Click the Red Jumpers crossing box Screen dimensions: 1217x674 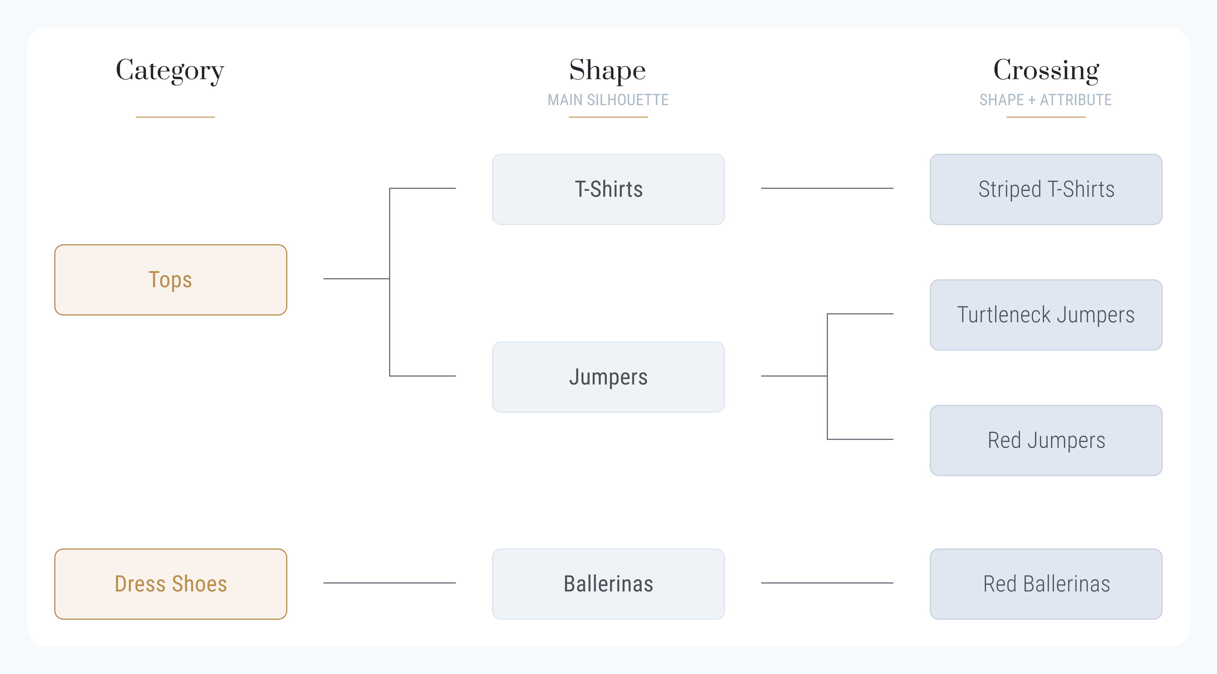[x=1046, y=440]
